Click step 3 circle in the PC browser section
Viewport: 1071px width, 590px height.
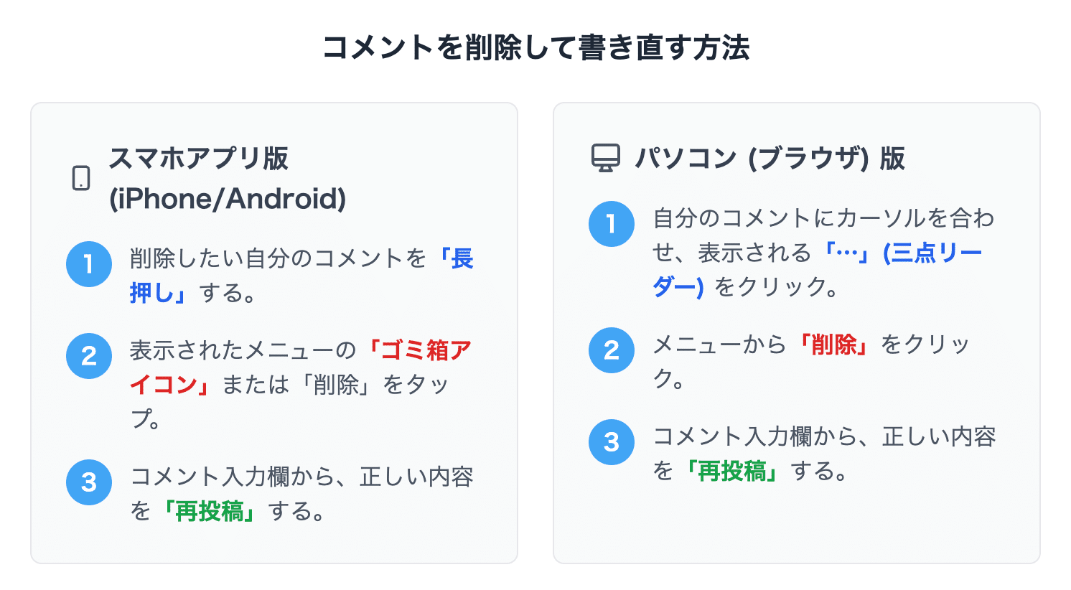[612, 442]
